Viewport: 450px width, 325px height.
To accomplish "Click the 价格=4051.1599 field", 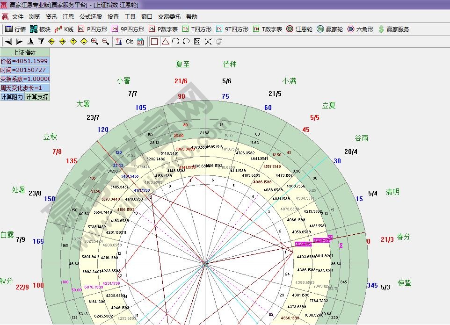I will [24, 61].
